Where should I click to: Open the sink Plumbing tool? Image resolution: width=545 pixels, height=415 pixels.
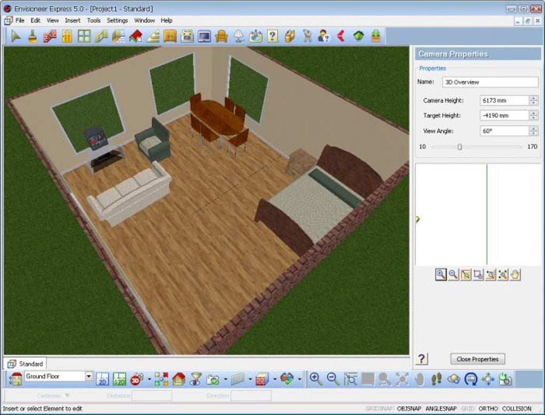[x=255, y=36]
